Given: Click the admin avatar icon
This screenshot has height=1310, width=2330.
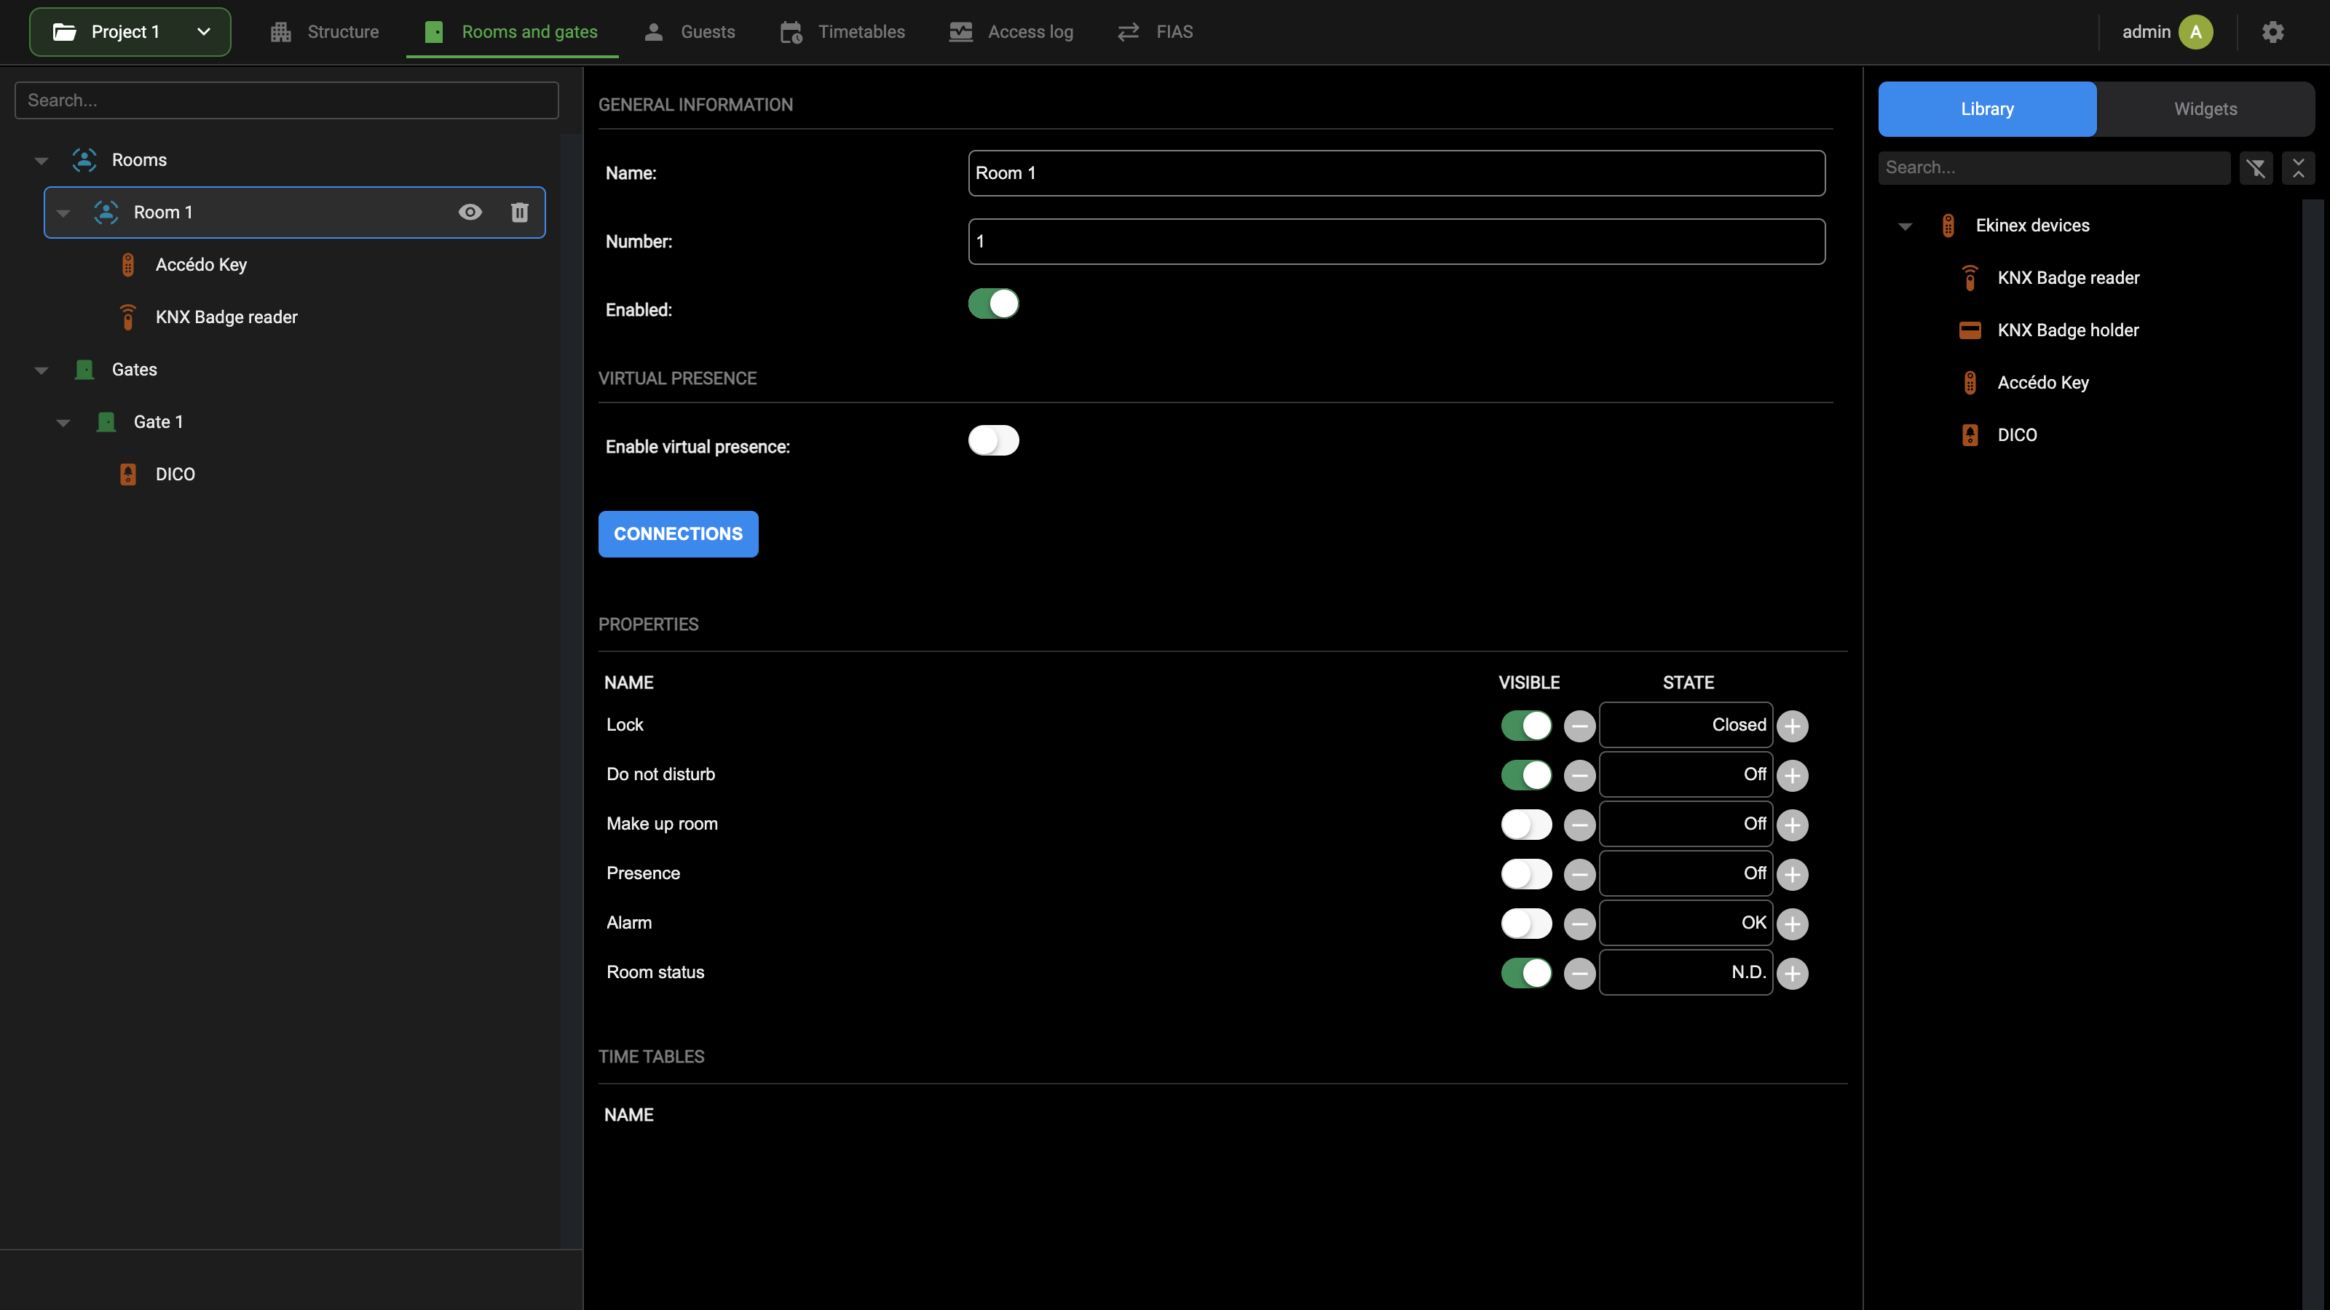Looking at the screenshot, I should point(2195,31).
